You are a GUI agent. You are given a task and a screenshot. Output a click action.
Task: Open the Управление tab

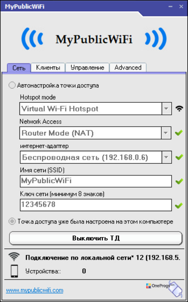click(x=87, y=67)
